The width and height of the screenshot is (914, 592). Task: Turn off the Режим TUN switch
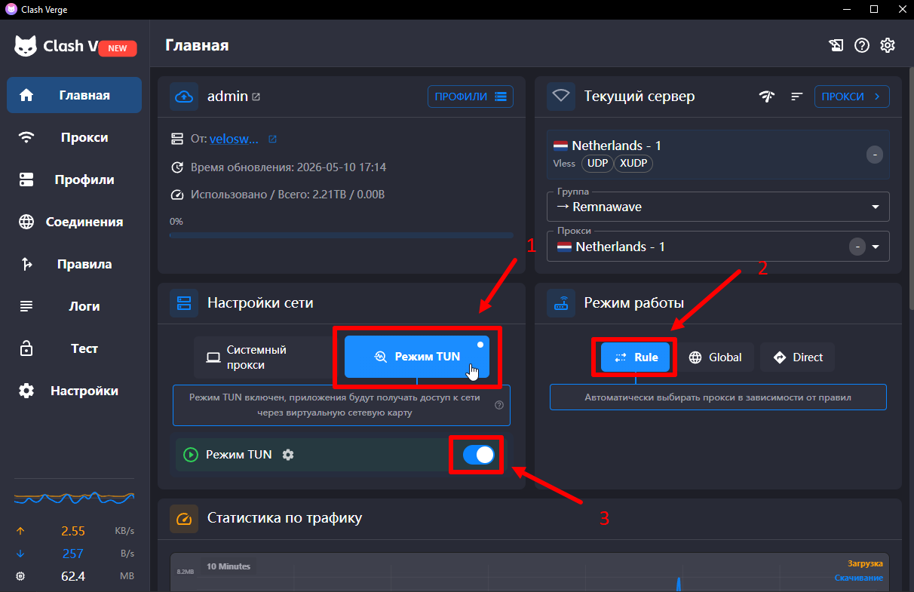pyautogui.click(x=478, y=455)
